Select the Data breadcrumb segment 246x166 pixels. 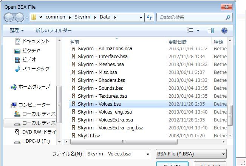[105, 17]
